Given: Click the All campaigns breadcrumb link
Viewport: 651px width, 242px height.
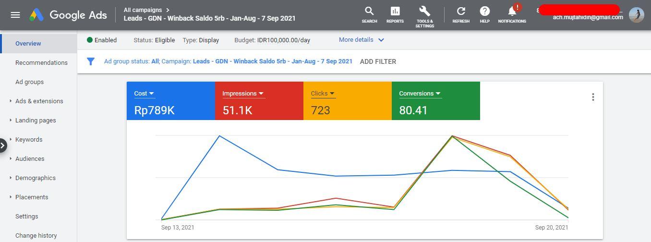Looking at the screenshot, I should click(x=143, y=10).
